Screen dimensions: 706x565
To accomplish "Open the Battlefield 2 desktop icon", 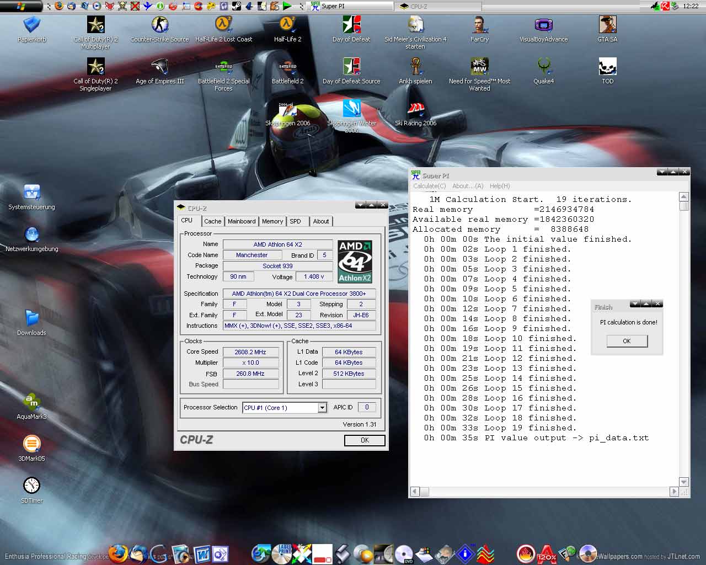I will tap(287, 67).
